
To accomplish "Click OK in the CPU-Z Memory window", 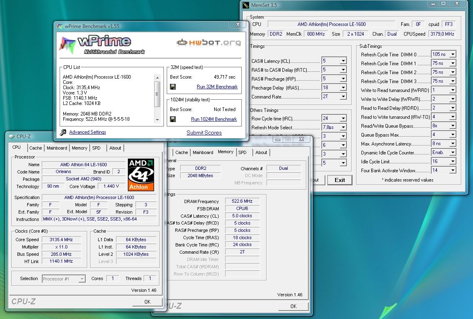I will click(x=293, y=306).
